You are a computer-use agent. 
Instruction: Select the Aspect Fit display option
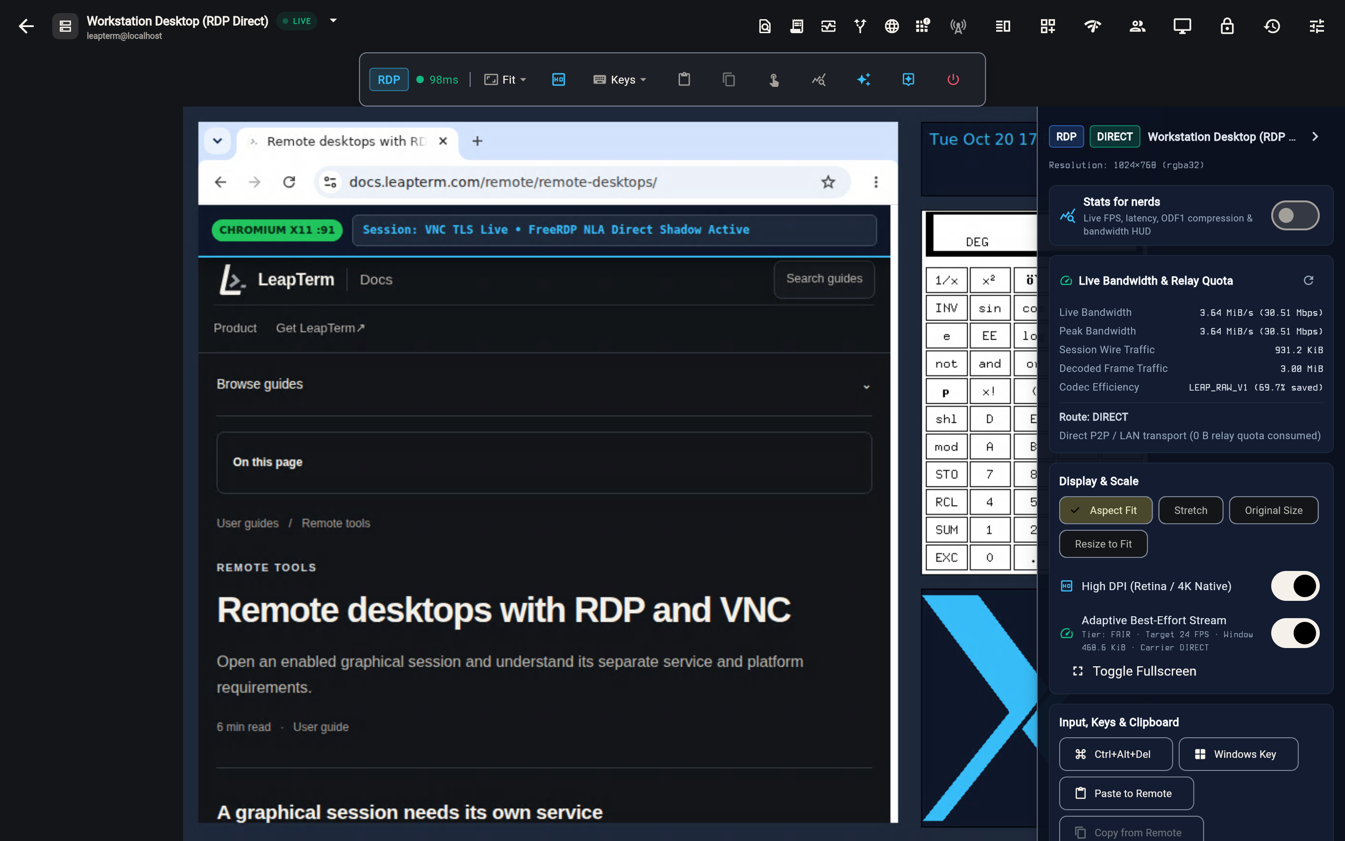[x=1105, y=510]
